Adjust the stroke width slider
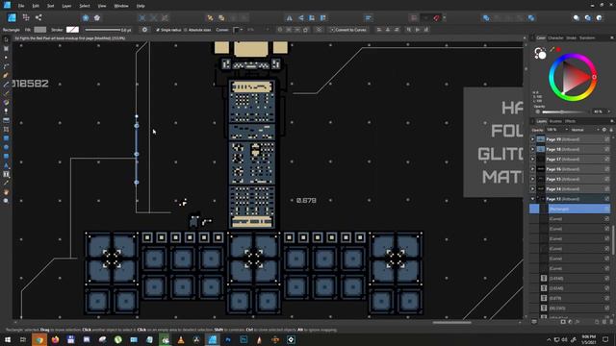Screen dimensions: 616x346 103,30
